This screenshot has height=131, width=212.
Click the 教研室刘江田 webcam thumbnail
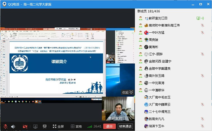tap(118, 109)
